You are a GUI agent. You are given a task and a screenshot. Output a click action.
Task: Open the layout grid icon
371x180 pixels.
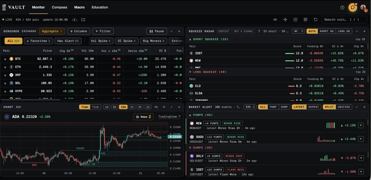(305, 19)
